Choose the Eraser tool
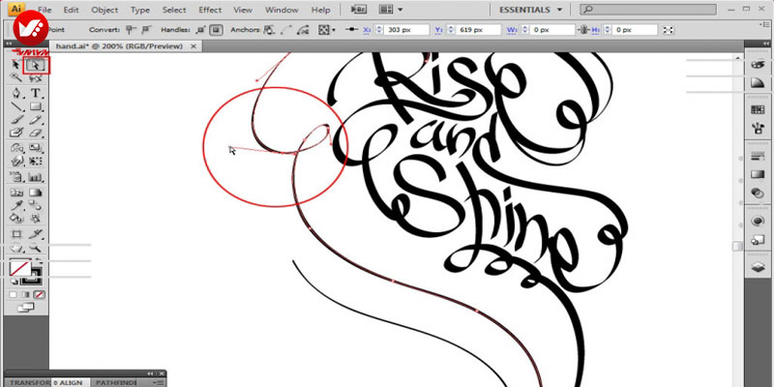Screen dimensions: 774x387 click(x=36, y=133)
